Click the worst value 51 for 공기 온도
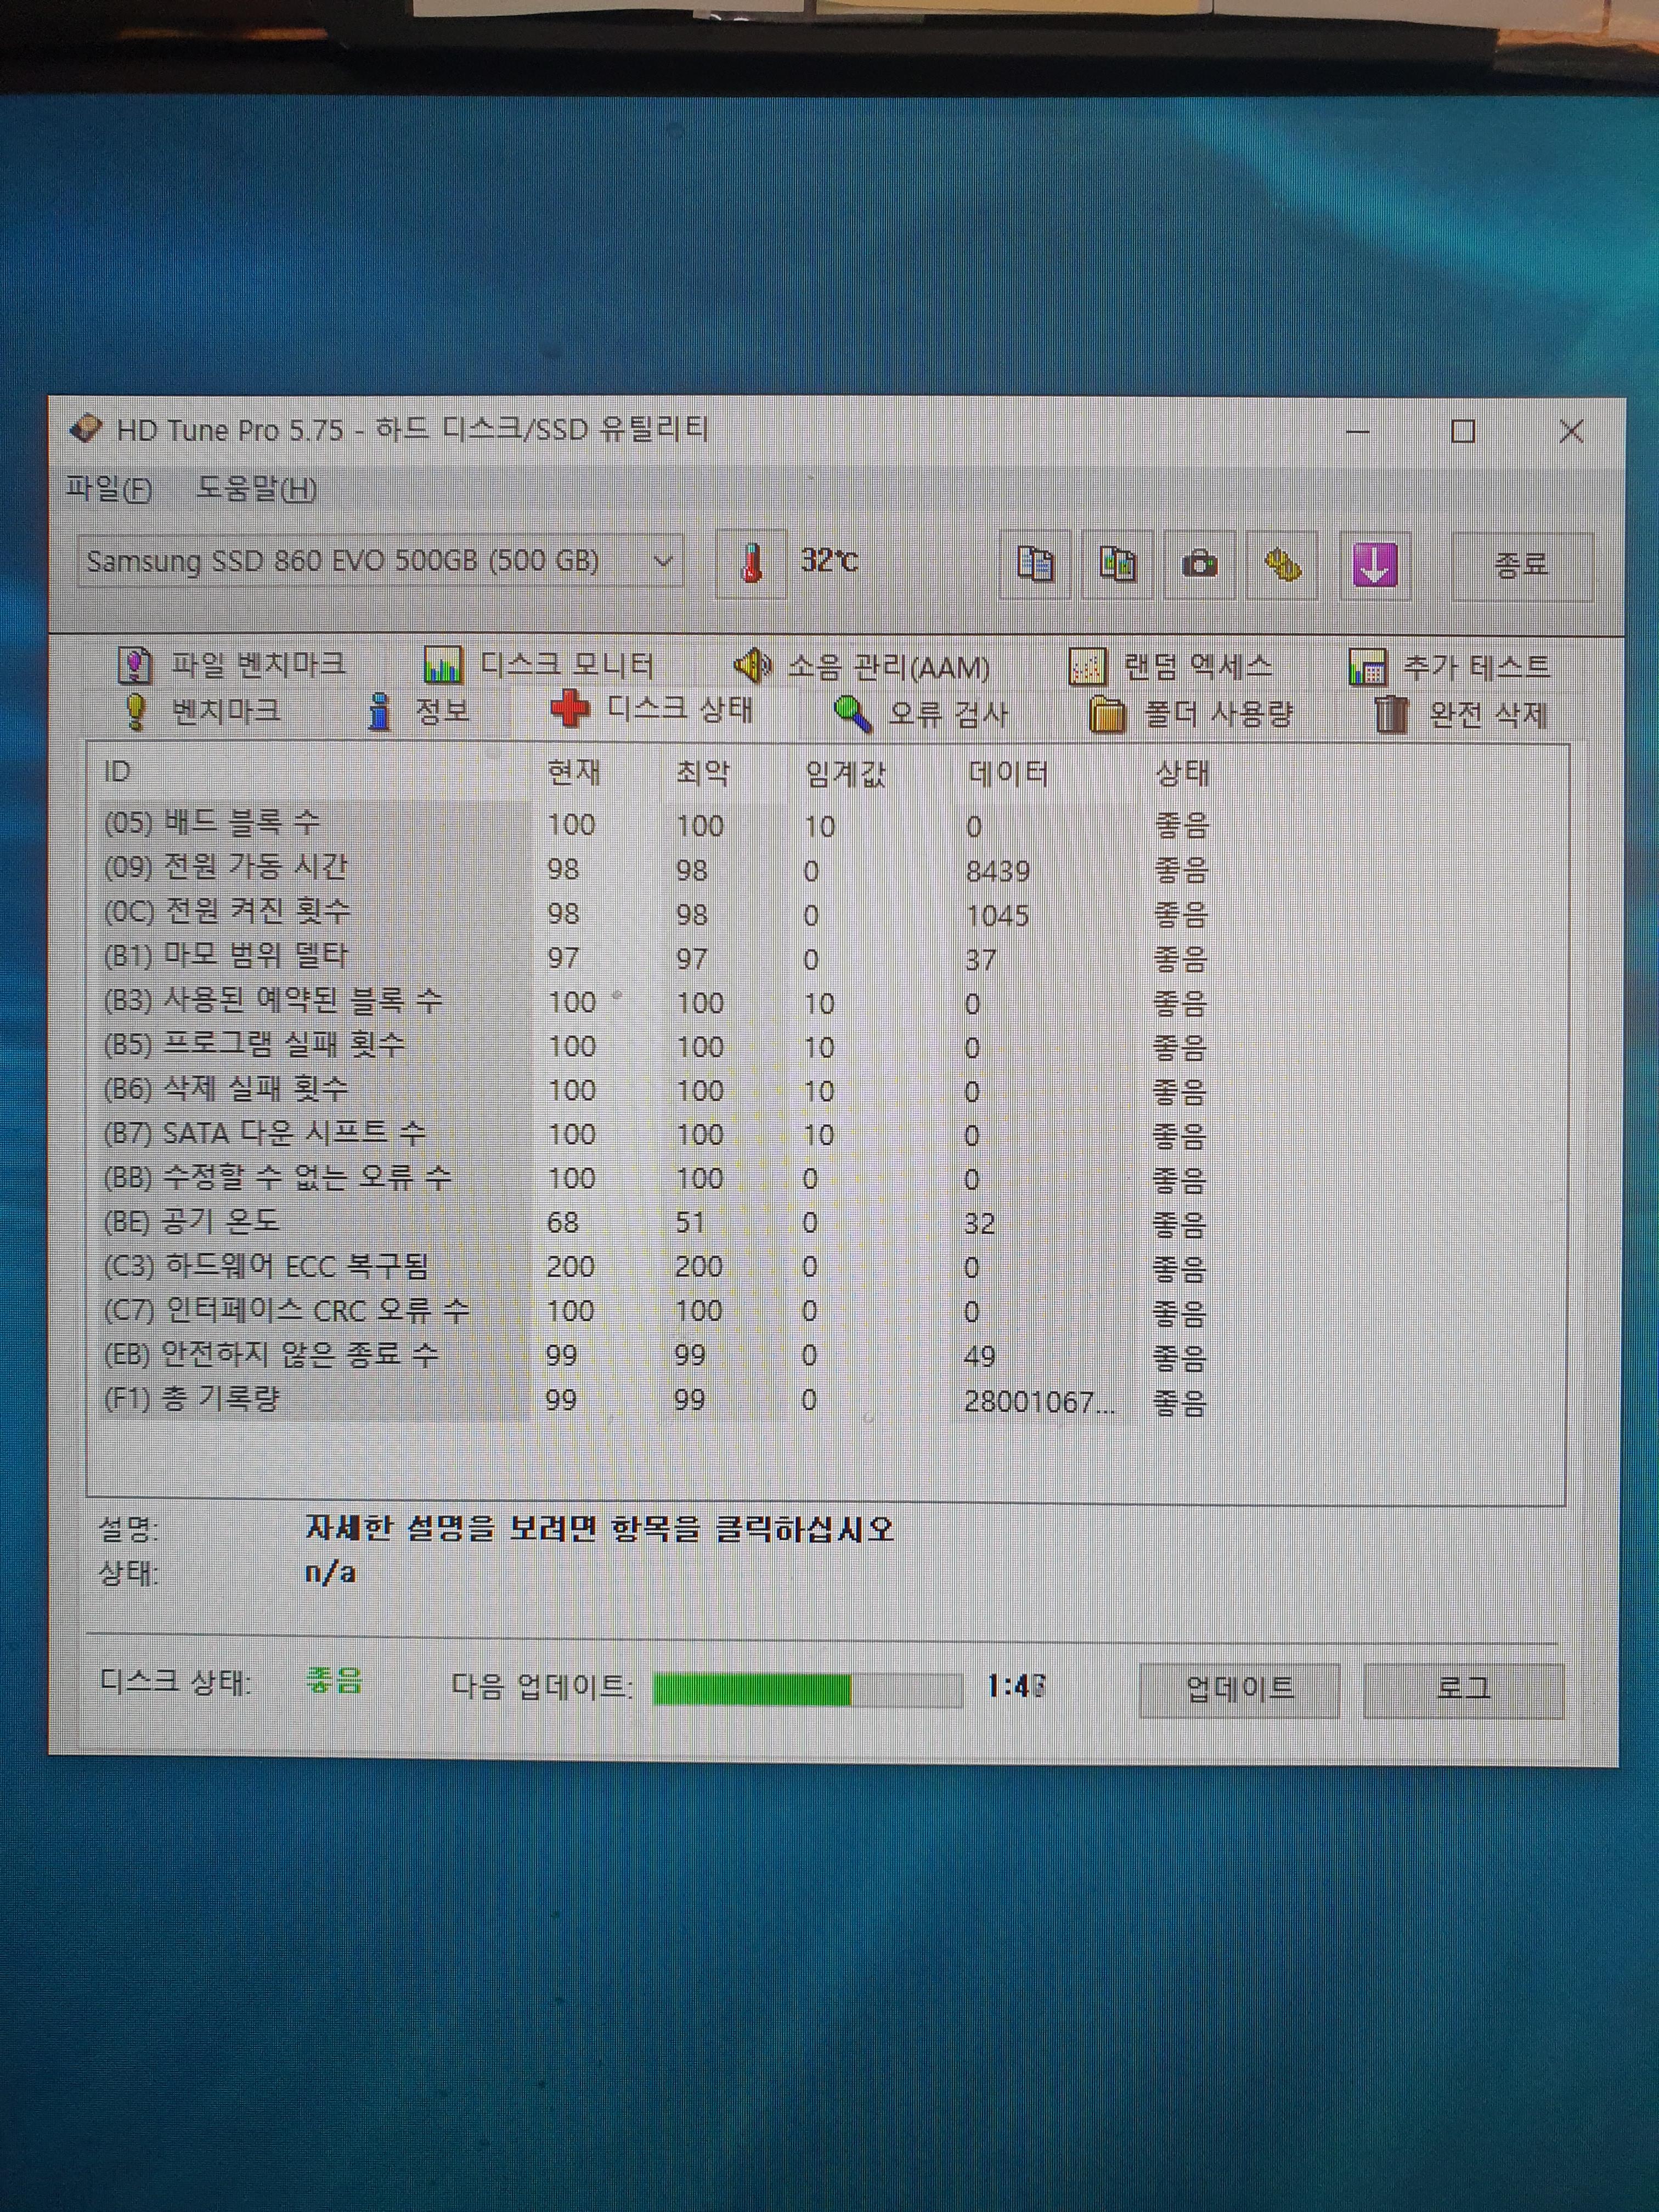The image size is (1659, 2212). click(x=690, y=1223)
